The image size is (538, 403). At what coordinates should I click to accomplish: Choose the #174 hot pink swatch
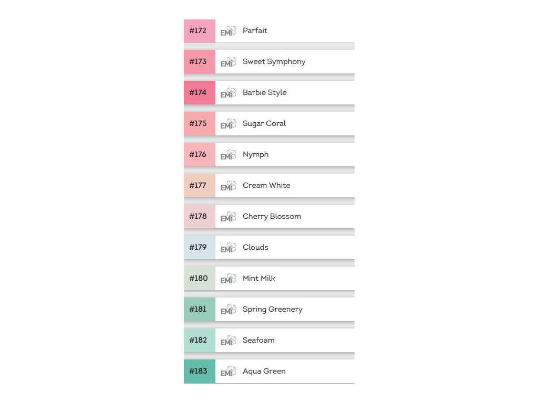click(200, 93)
